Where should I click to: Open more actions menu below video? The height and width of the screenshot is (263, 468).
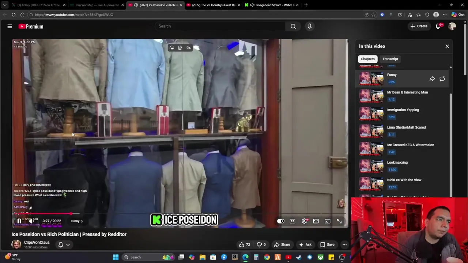pos(344,245)
